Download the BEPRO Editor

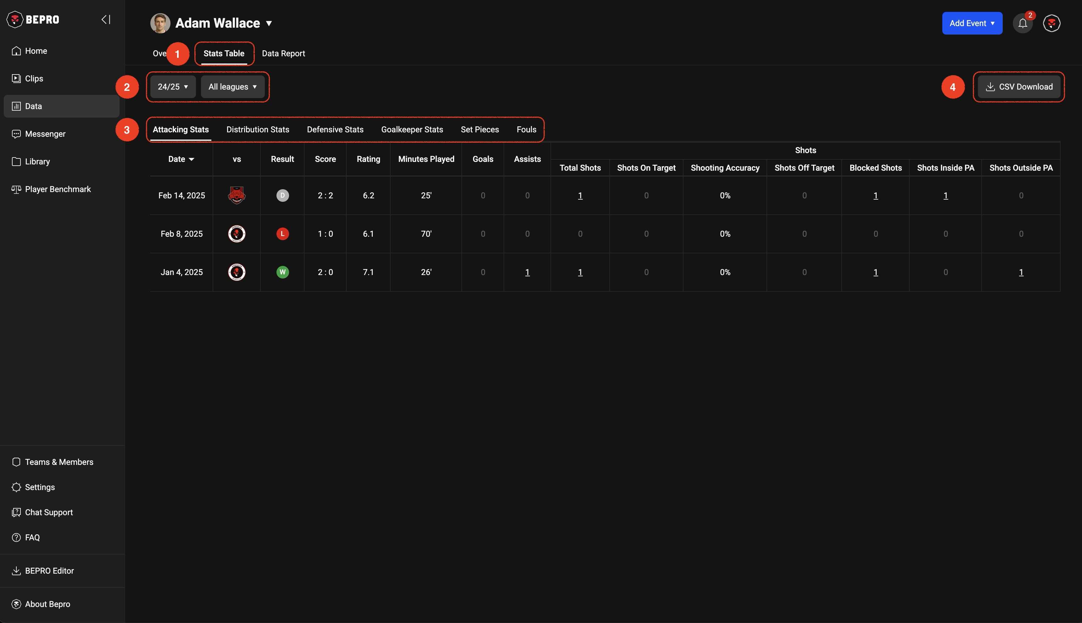tap(49, 571)
